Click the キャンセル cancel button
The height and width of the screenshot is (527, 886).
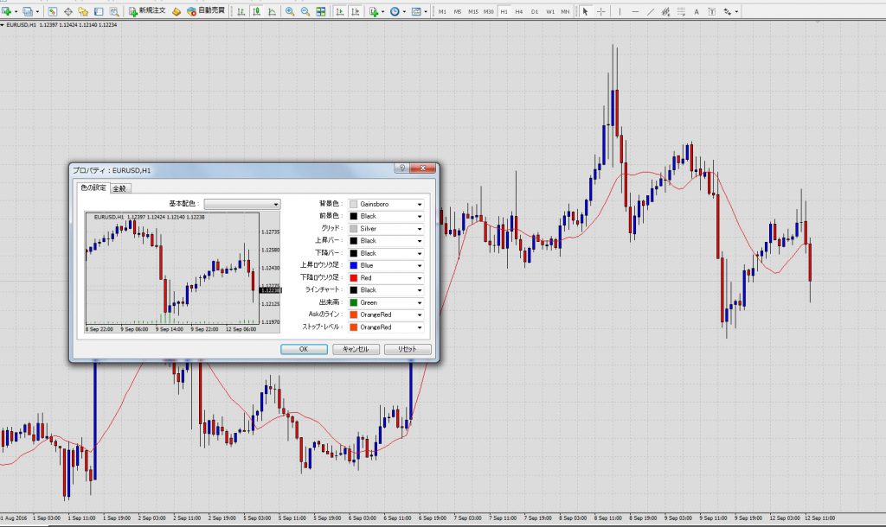click(356, 349)
